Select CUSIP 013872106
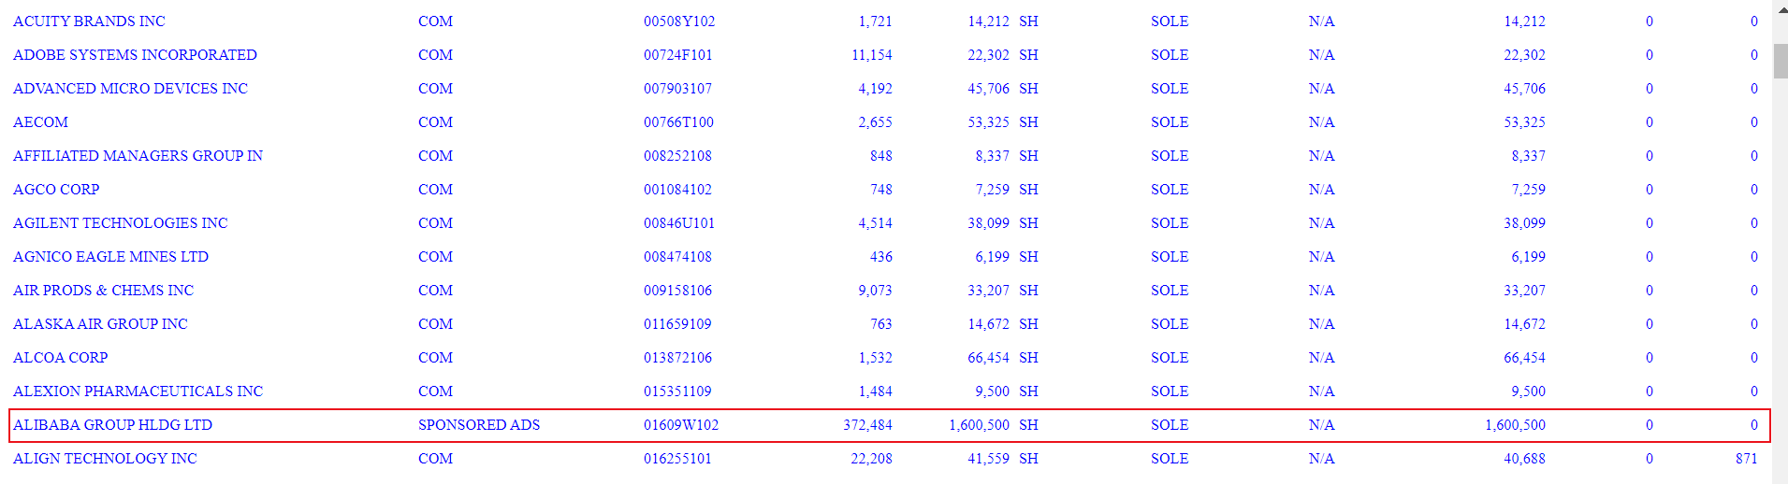This screenshot has width=1788, height=484. click(x=677, y=358)
